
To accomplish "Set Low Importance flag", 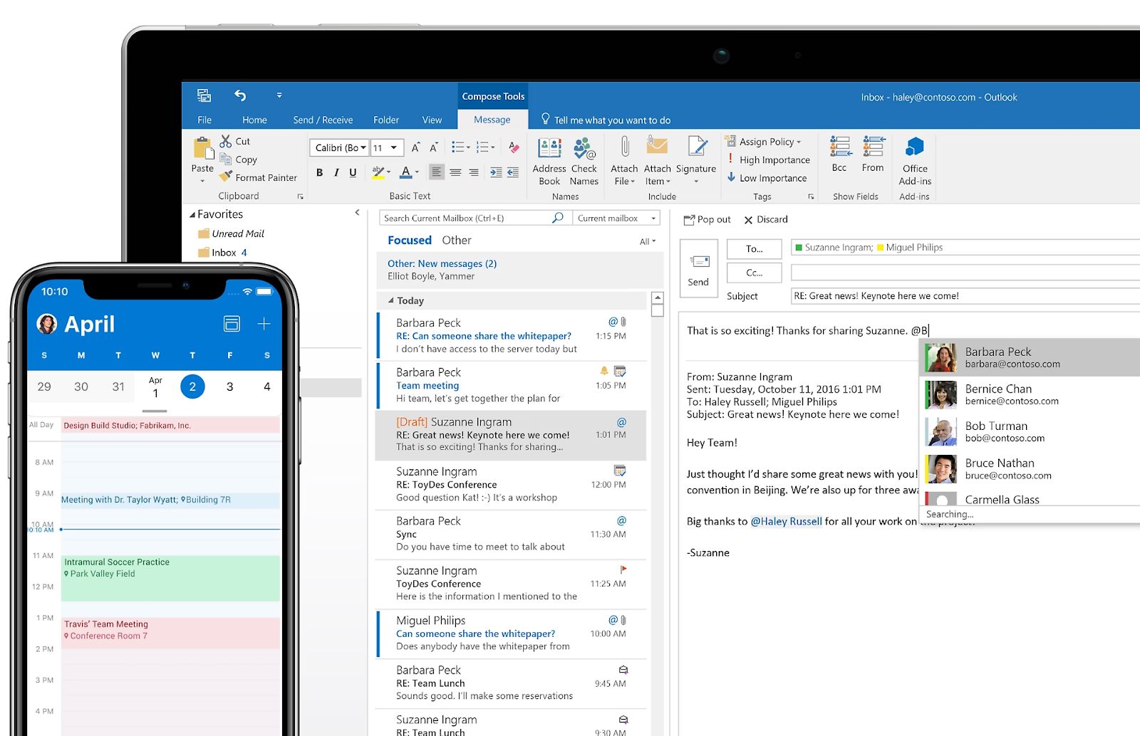I will (x=767, y=178).
